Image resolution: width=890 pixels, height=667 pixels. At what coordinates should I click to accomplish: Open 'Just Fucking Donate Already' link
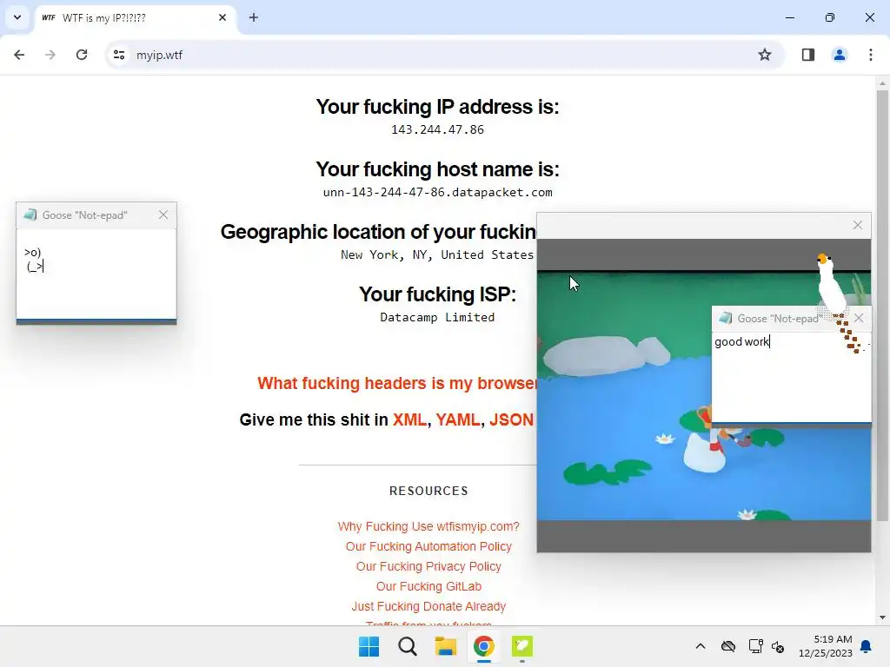428,606
